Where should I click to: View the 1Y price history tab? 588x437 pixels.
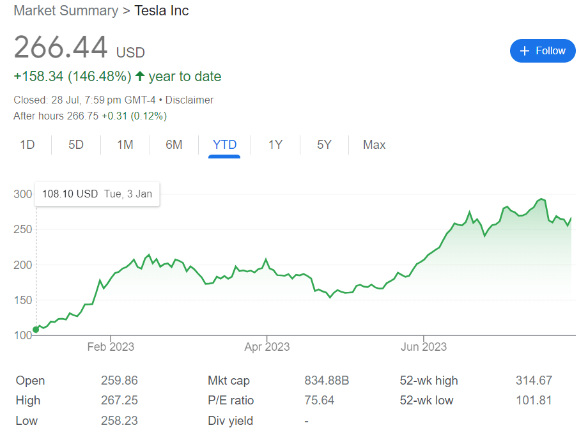275,145
